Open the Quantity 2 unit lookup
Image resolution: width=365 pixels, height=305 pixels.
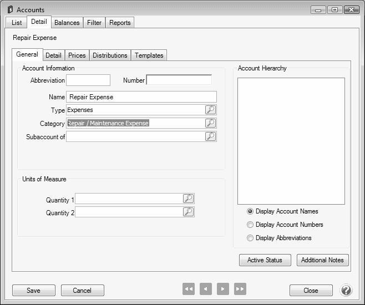[x=188, y=212]
